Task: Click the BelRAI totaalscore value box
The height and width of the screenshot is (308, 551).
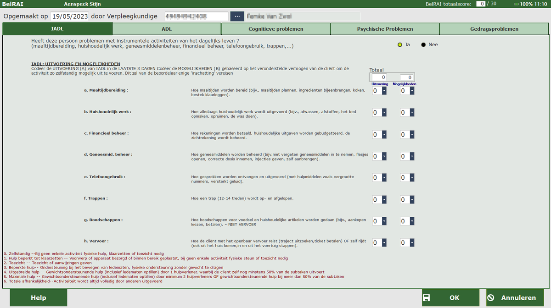Action: (480, 4)
